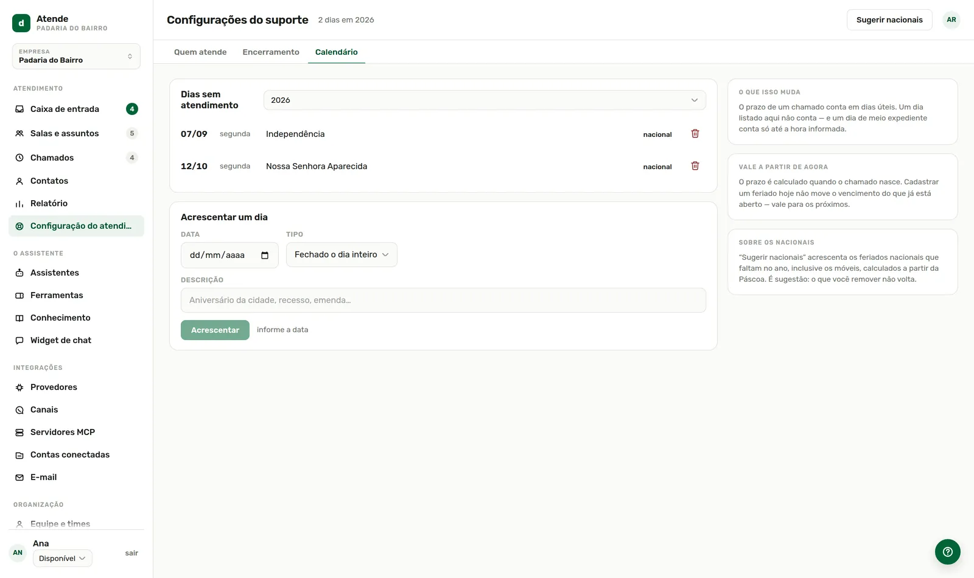Click the Acrescentar button
Screen dimensions: 974x578
215,330
